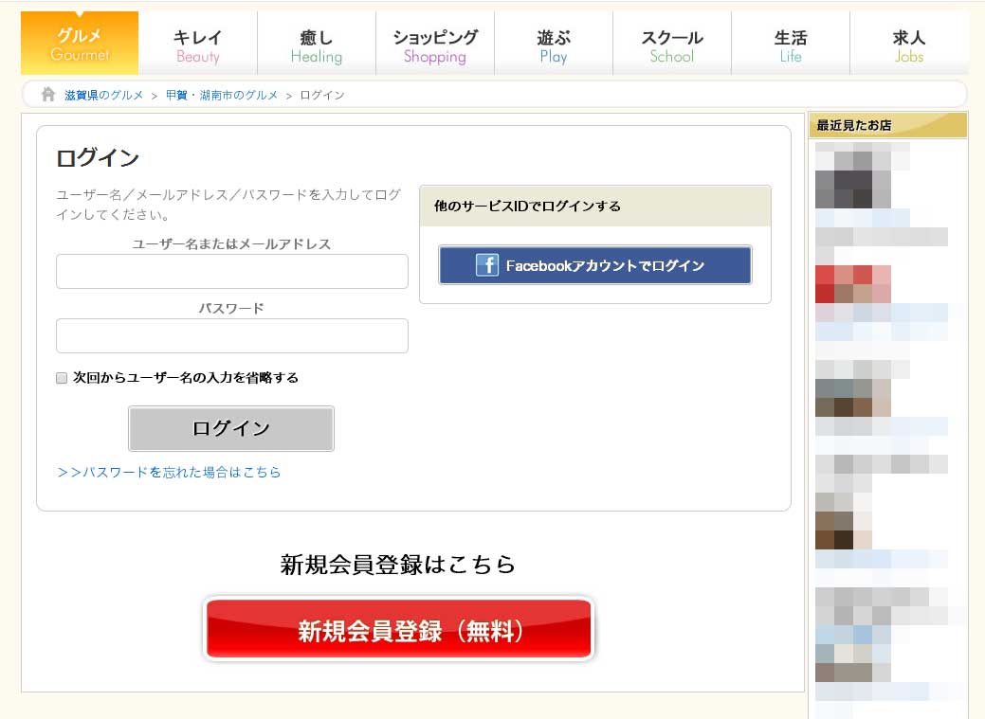Open the 求人 Jobs tab
The height and width of the screenshot is (719, 985).
[x=908, y=45]
